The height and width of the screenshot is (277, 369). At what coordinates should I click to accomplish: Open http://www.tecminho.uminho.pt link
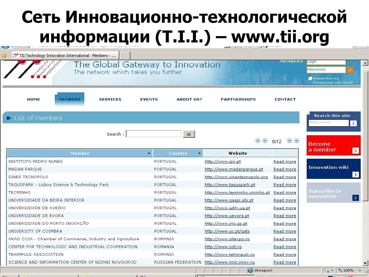pos(237,193)
